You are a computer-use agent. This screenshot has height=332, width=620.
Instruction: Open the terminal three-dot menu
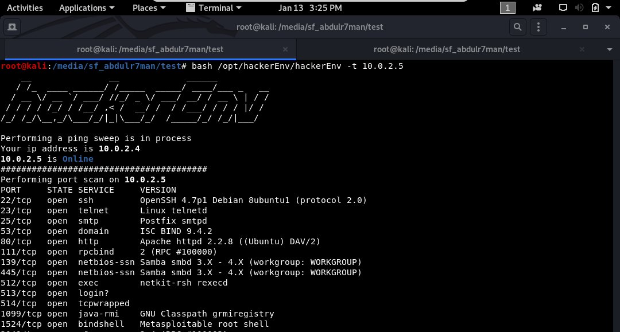538,27
